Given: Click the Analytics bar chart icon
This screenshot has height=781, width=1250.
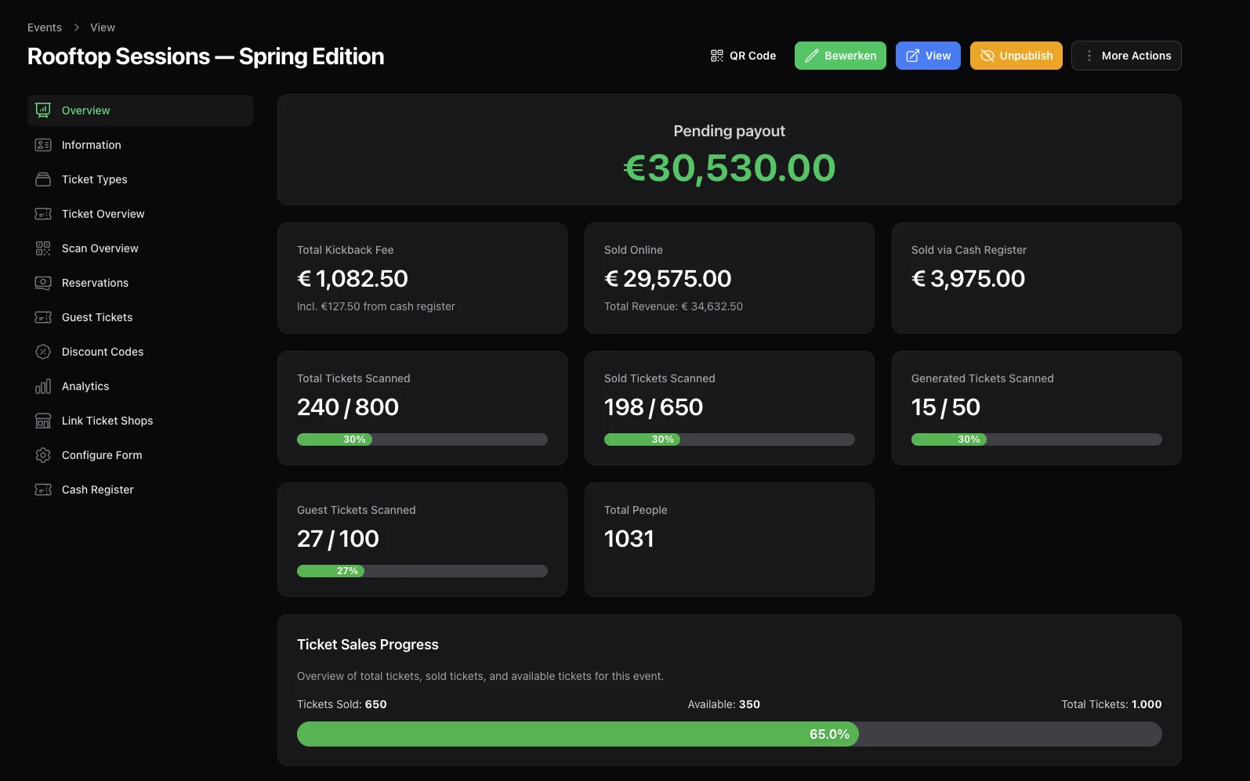Looking at the screenshot, I should click(x=43, y=386).
